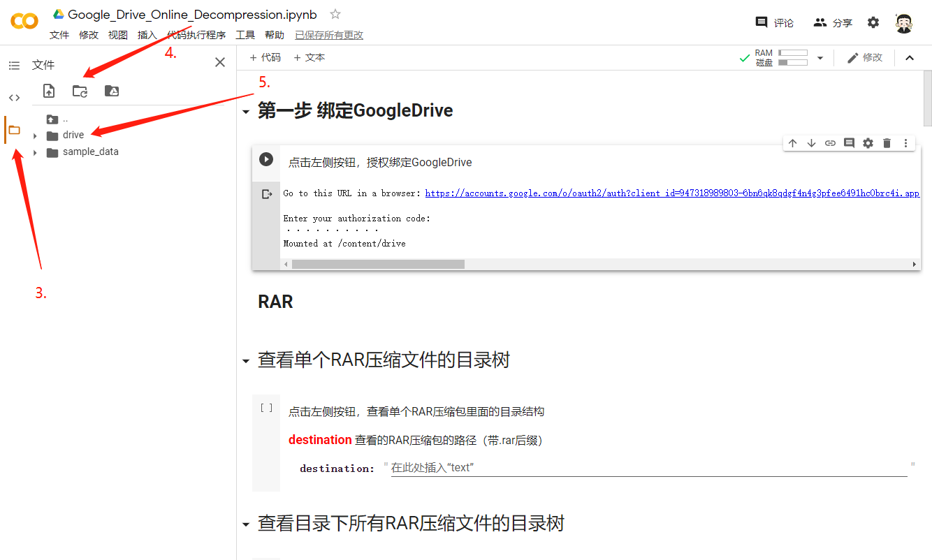Clear the cell output using output icon

point(266,194)
